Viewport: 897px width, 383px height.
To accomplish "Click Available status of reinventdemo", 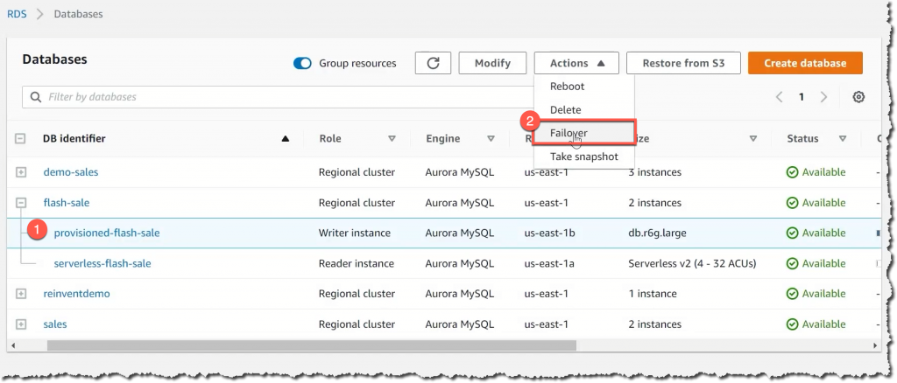I will (816, 294).
